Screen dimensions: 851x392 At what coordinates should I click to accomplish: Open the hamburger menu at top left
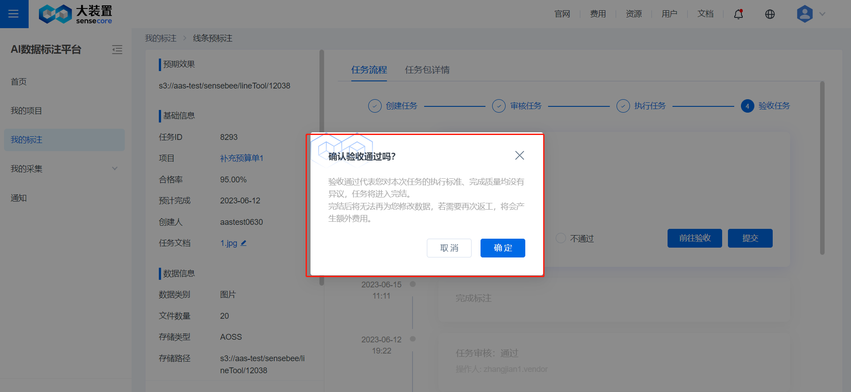pyautogui.click(x=13, y=14)
